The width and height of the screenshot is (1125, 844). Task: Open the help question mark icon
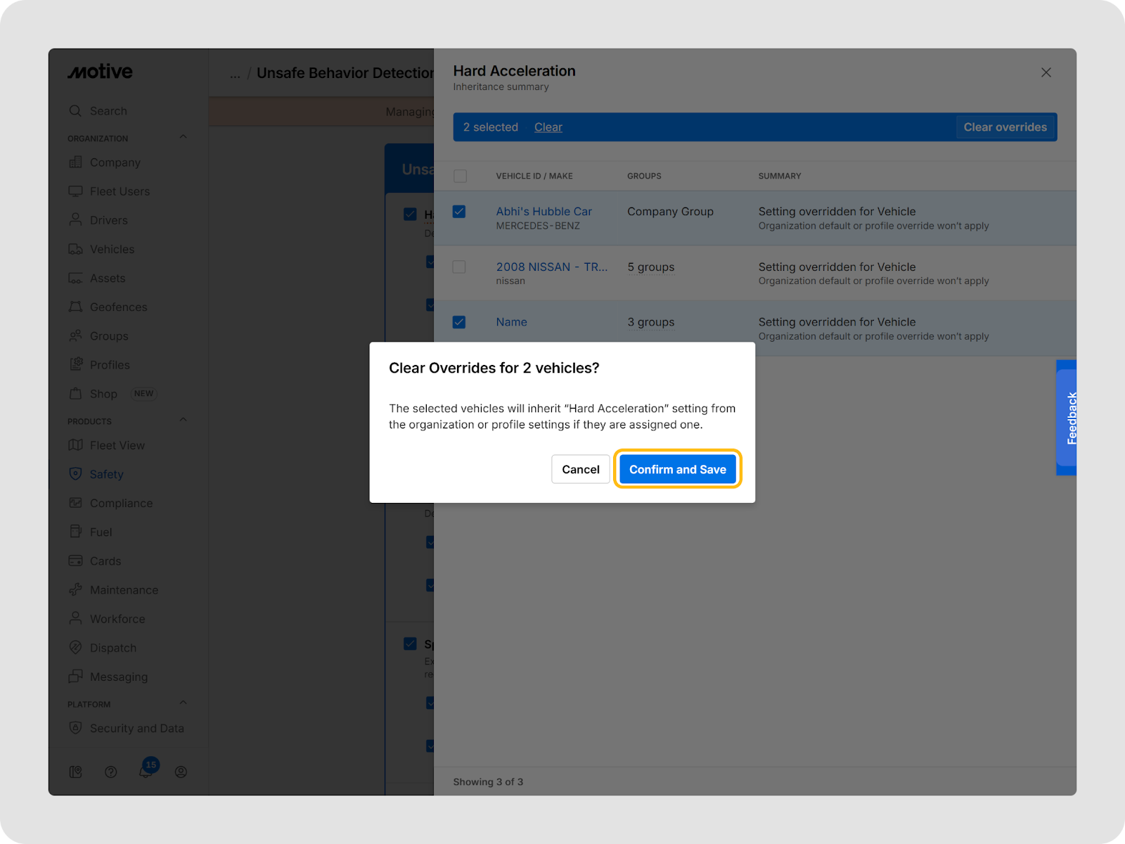pos(110,772)
